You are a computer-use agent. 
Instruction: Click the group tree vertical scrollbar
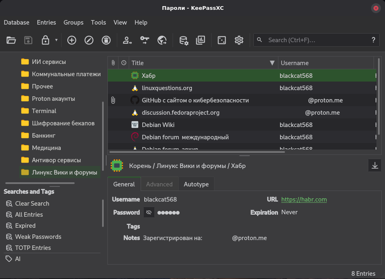pos(103,136)
